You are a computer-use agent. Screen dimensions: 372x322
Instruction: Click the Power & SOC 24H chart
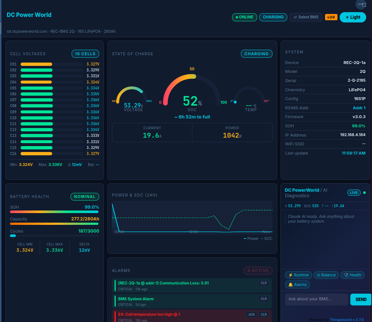tap(192, 218)
